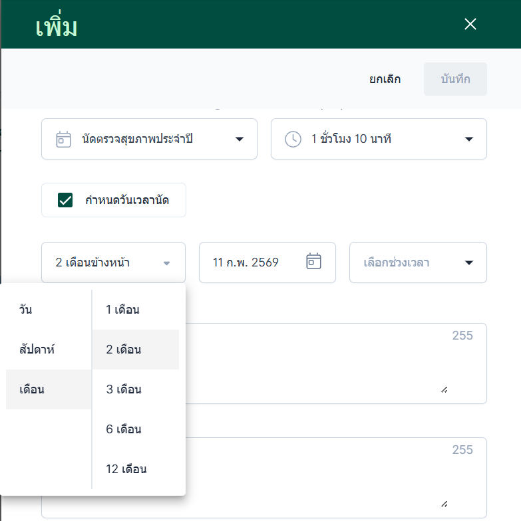
Task: Select วัน in the period menu
Action: [x=27, y=310]
